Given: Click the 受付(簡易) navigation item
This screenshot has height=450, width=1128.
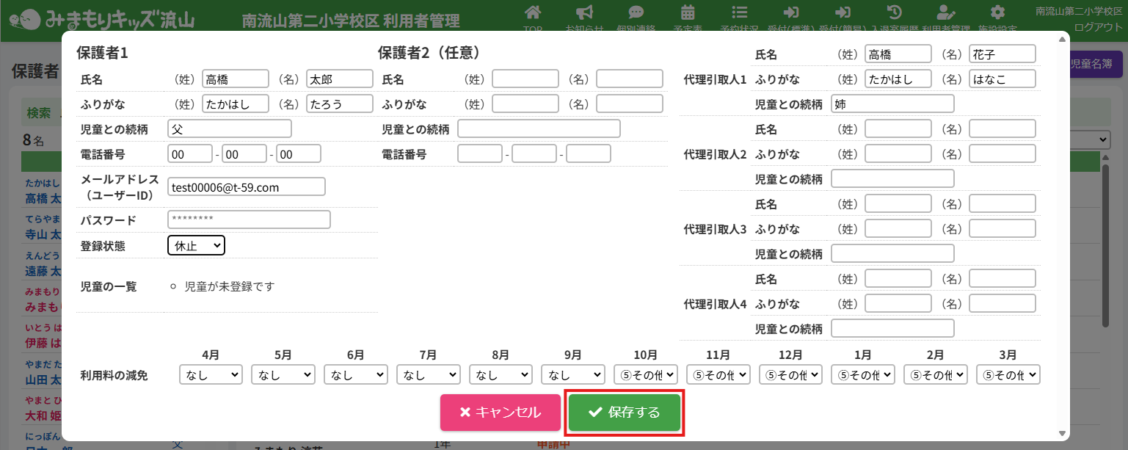Looking at the screenshot, I should click(x=843, y=13).
